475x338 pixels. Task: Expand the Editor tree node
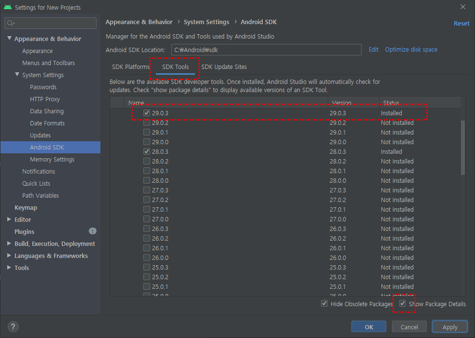click(9, 219)
